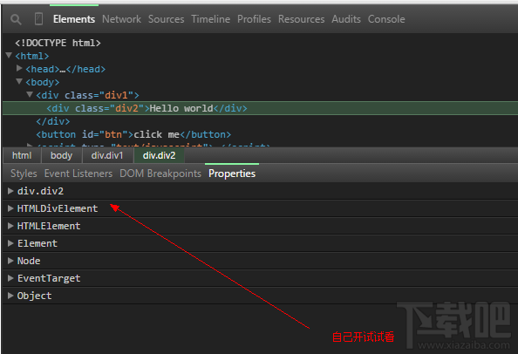The height and width of the screenshot is (354, 518).
Task: Collapse the div1 node arrow
Action: pyautogui.click(x=30, y=94)
